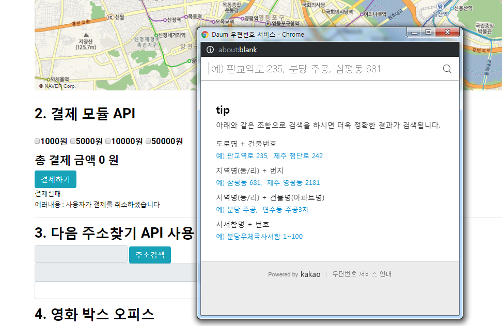Click the 신용산역 station label on map
Viewport: 502px width, 326px height.
(x=463, y=8)
